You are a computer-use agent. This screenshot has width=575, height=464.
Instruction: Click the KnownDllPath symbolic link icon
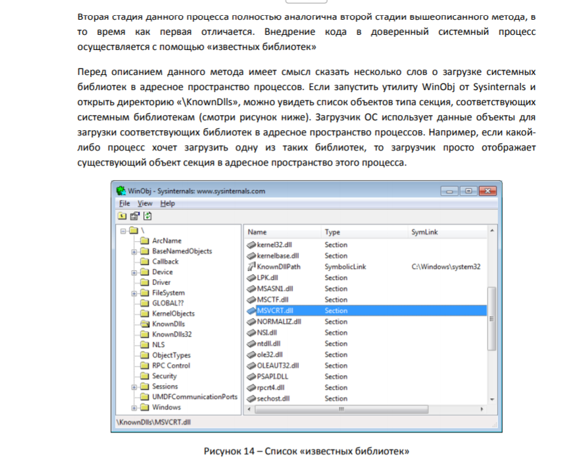pos(251,266)
